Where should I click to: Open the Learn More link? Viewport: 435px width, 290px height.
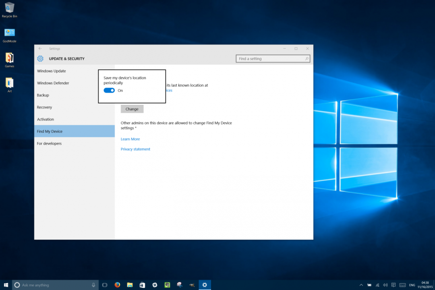tap(130, 139)
